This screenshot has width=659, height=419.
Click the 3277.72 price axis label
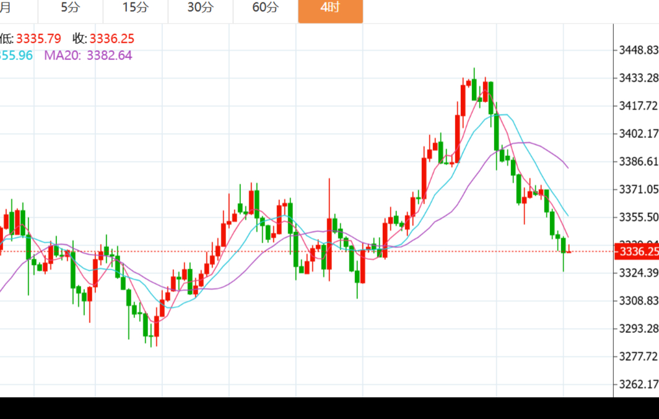point(639,356)
